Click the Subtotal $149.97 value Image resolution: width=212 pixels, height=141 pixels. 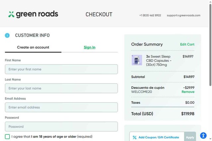point(189,77)
